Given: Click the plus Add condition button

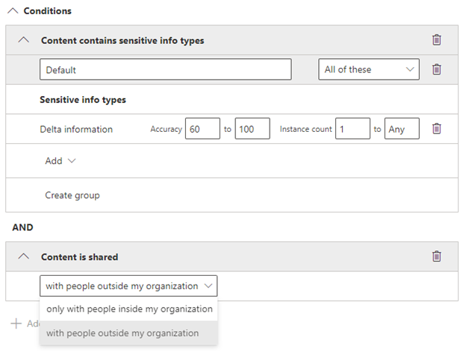Looking at the screenshot, I should point(16,323).
